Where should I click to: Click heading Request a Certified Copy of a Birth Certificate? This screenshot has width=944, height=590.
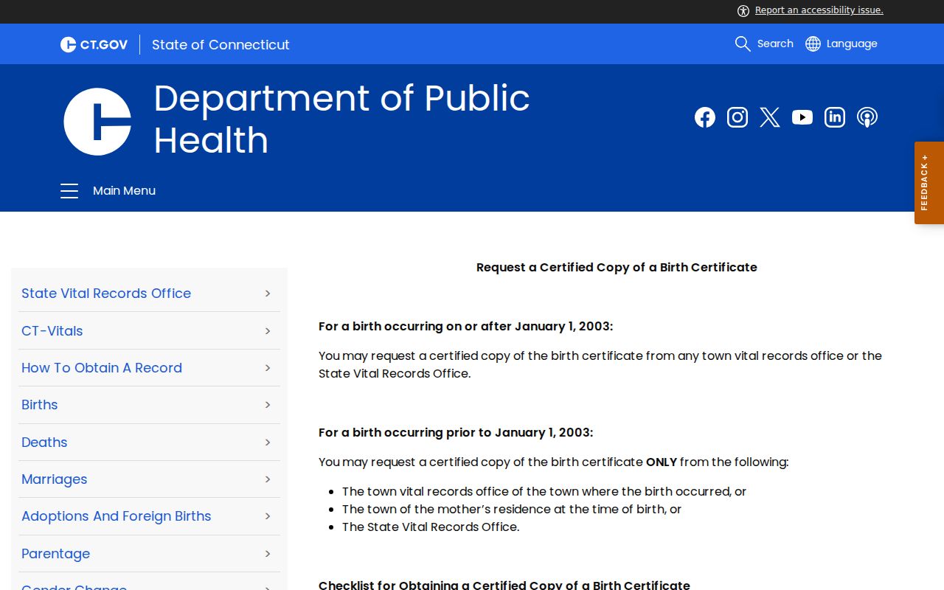point(617,267)
